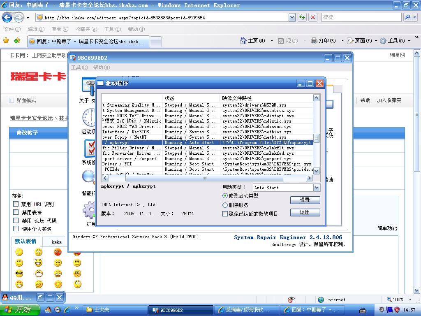This screenshot has width=421, height=316.
Task: Switch to the kaka emoticon tab
Action: point(56,242)
